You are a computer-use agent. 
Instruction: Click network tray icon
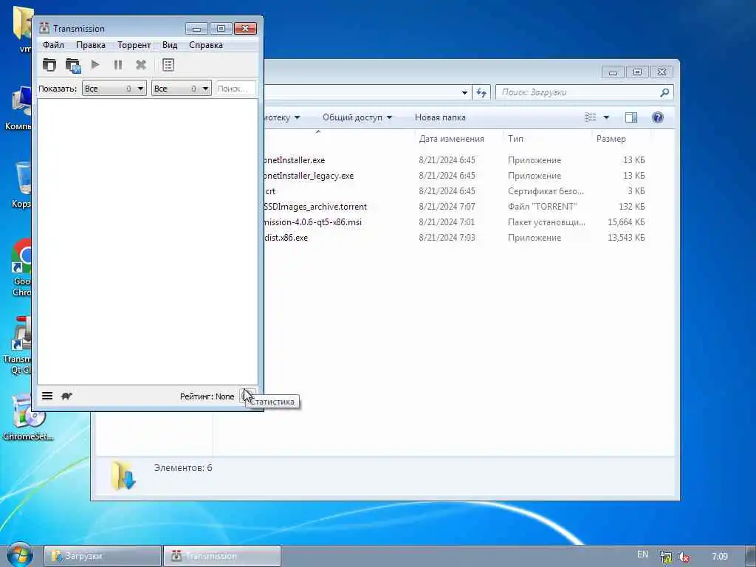[666, 557]
